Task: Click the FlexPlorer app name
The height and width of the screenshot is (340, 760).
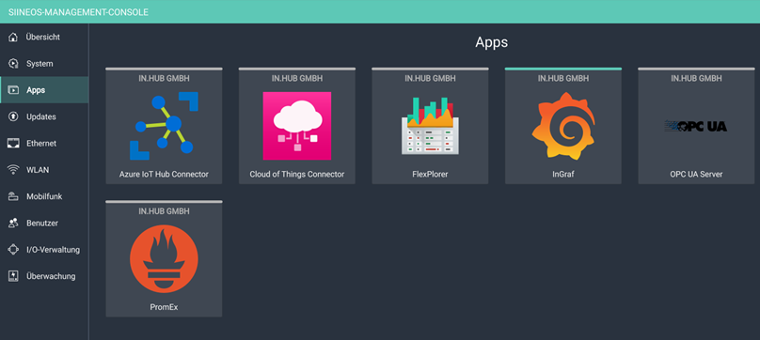Action: click(x=431, y=174)
